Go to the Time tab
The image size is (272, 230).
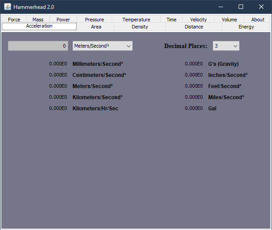171,20
